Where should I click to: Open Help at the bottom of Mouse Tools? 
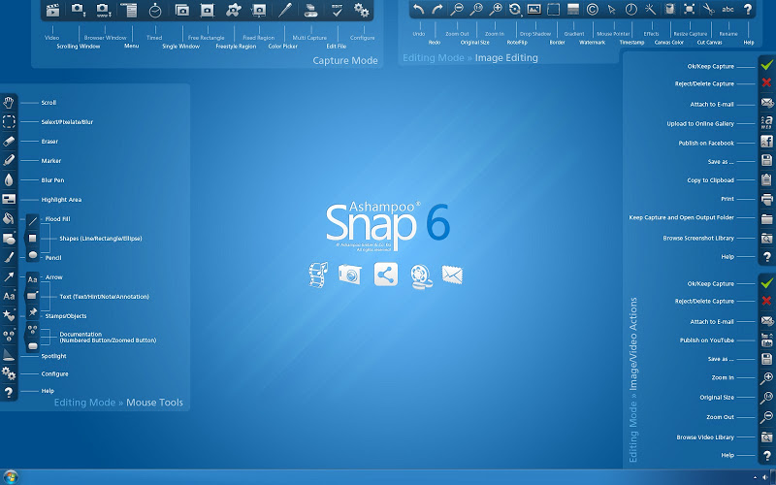[x=9, y=392]
